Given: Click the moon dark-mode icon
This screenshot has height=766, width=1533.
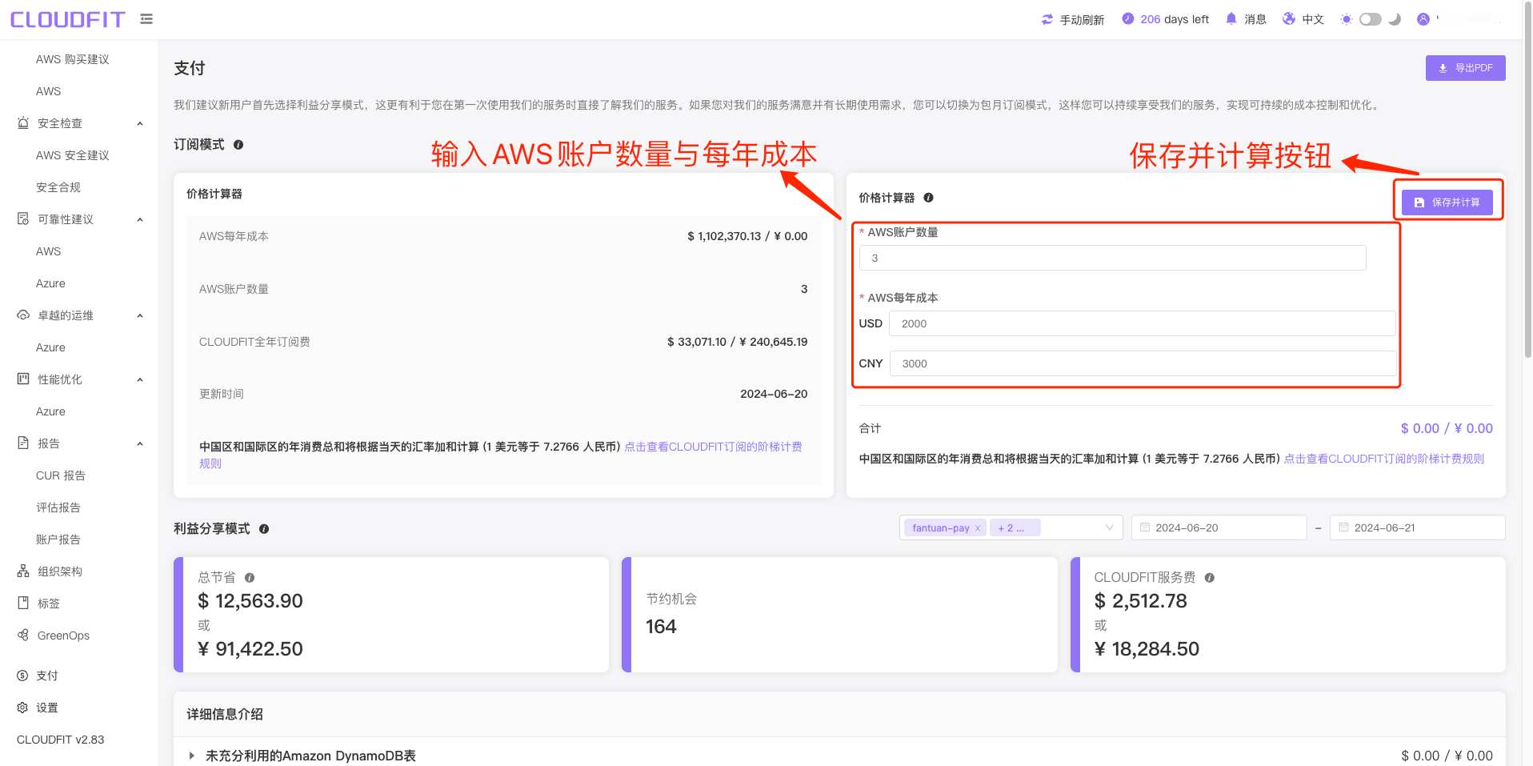Looking at the screenshot, I should [x=1395, y=19].
